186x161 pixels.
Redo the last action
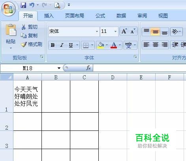45,5
